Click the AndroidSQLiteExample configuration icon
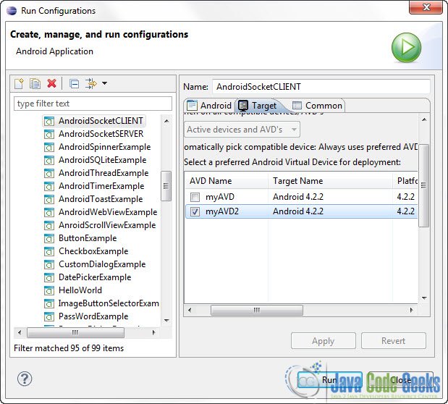 [49, 161]
